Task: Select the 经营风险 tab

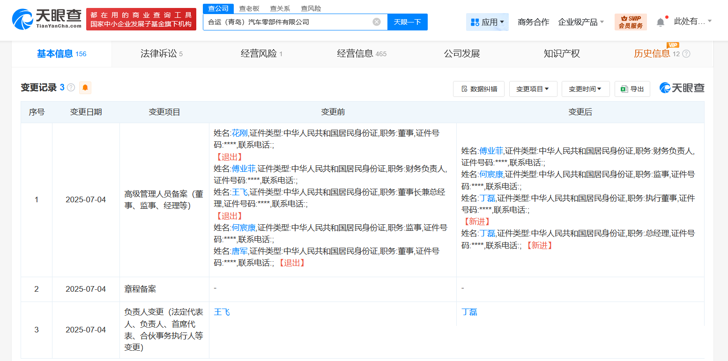Action: (x=262, y=54)
